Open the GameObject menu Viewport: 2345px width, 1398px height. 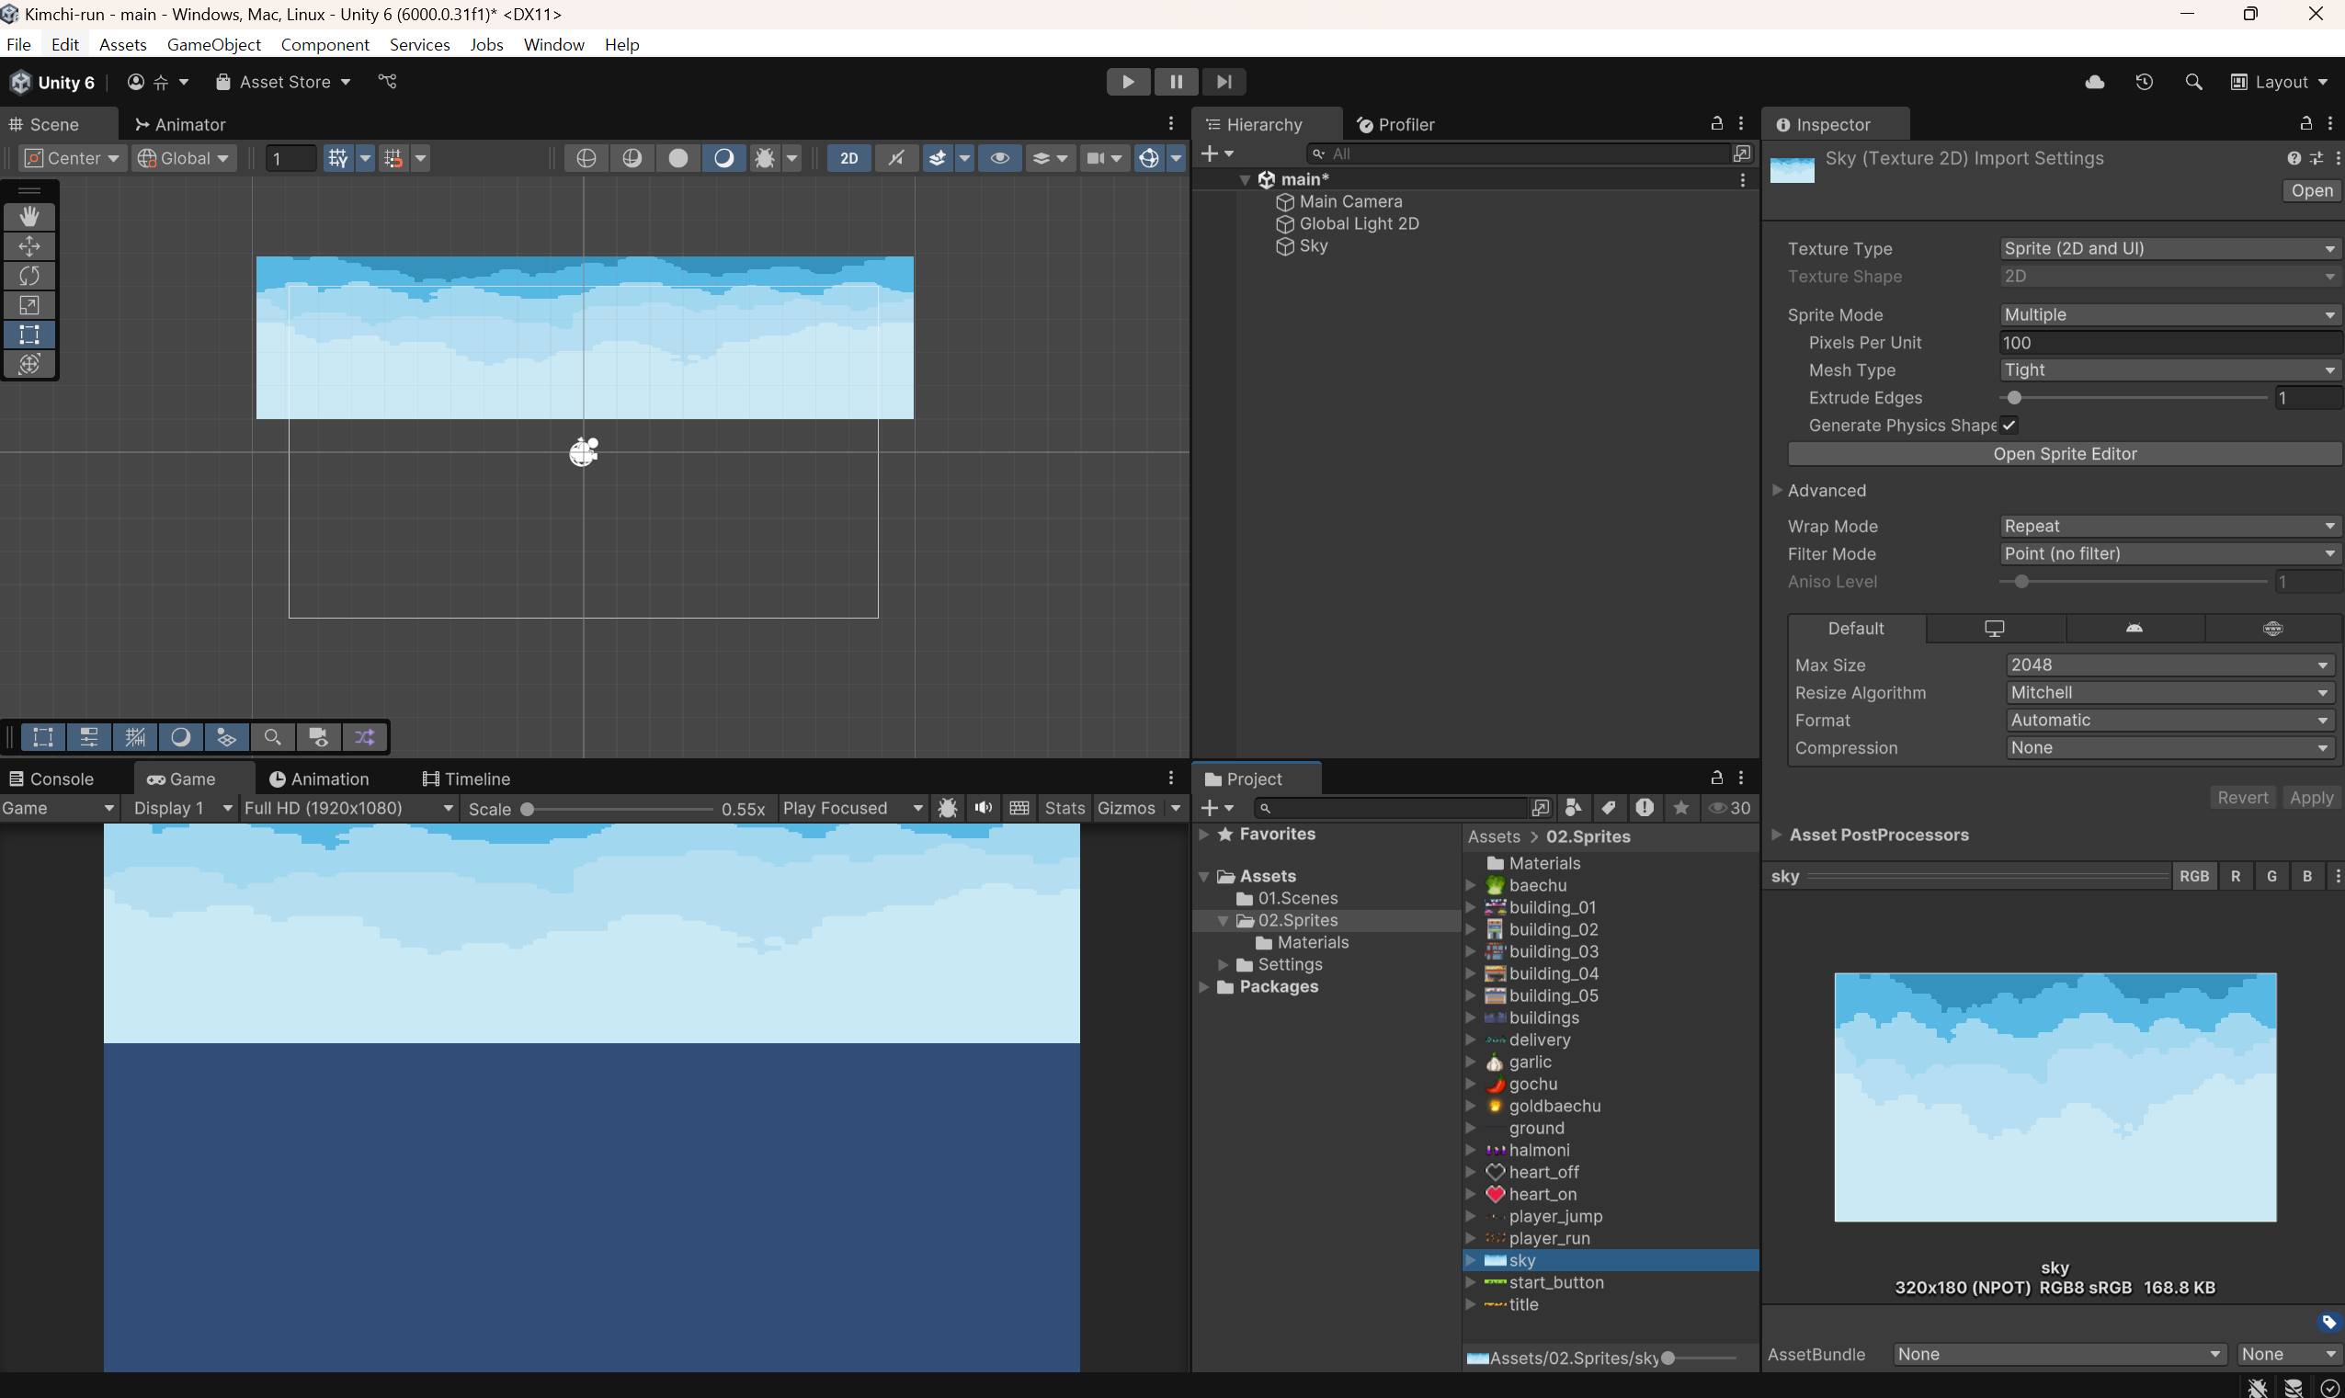[x=214, y=44]
